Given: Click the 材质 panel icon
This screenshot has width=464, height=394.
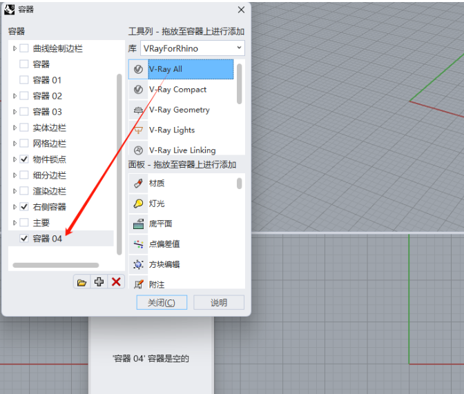Looking at the screenshot, I should [138, 184].
